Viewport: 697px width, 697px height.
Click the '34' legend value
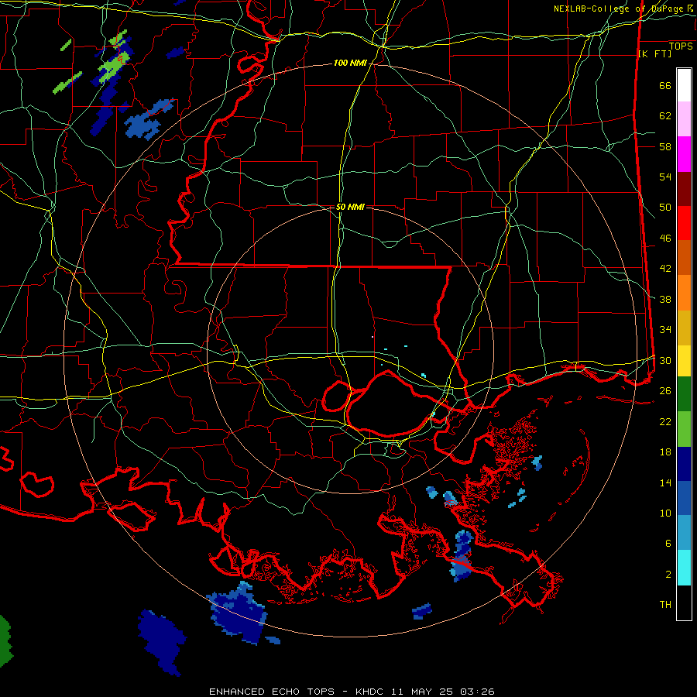(x=665, y=329)
